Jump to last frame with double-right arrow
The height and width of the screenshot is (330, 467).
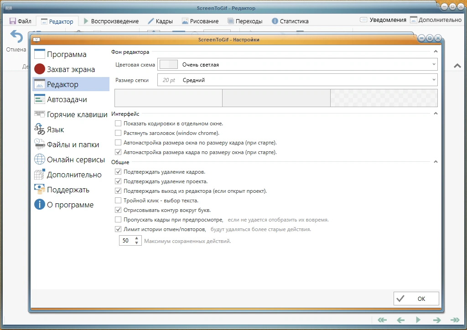click(x=455, y=320)
